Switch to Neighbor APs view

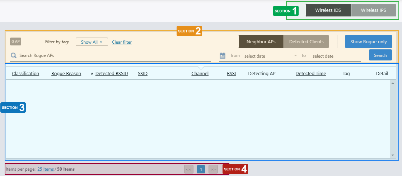(x=261, y=41)
